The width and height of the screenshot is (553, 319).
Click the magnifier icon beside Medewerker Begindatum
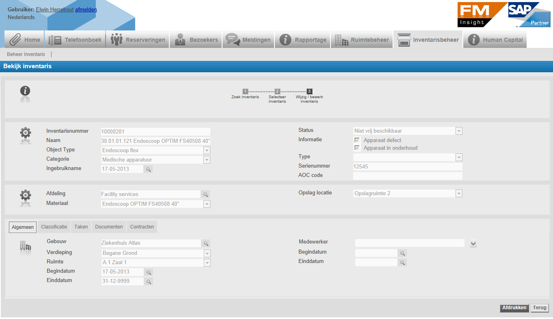[402, 253]
